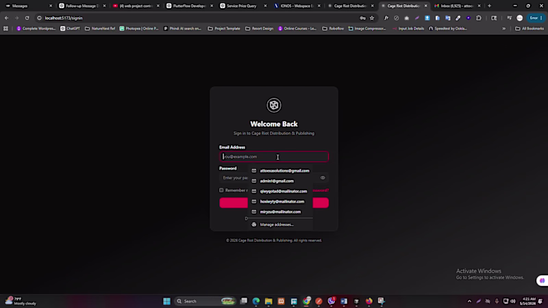The height and width of the screenshot is (308, 548).
Task: Focus the Email Address input field
Action: (x=274, y=157)
